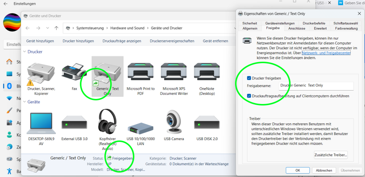Collapse the Geräte group section
The height and width of the screenshot is (177, 365).
coord(25,102)
